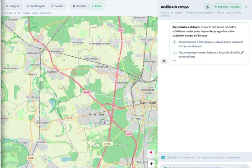Close the Análisis de campo panel
Viewport: 252px width, 168px height.
pos(247,7)
